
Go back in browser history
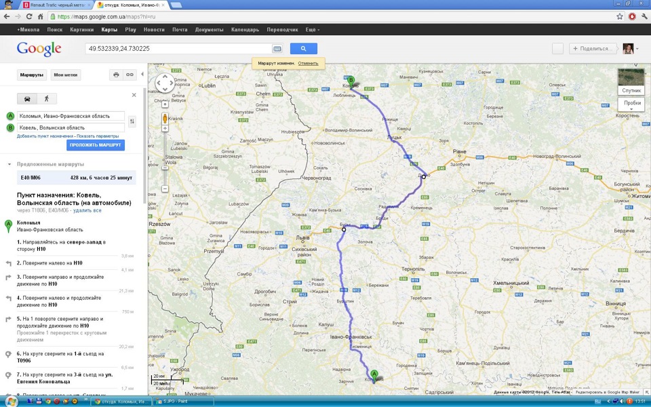(7, 16)
